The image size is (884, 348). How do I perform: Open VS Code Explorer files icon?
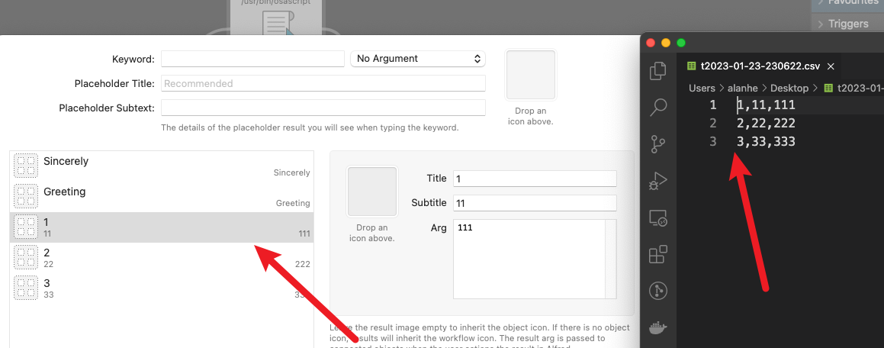coord(658,70)
